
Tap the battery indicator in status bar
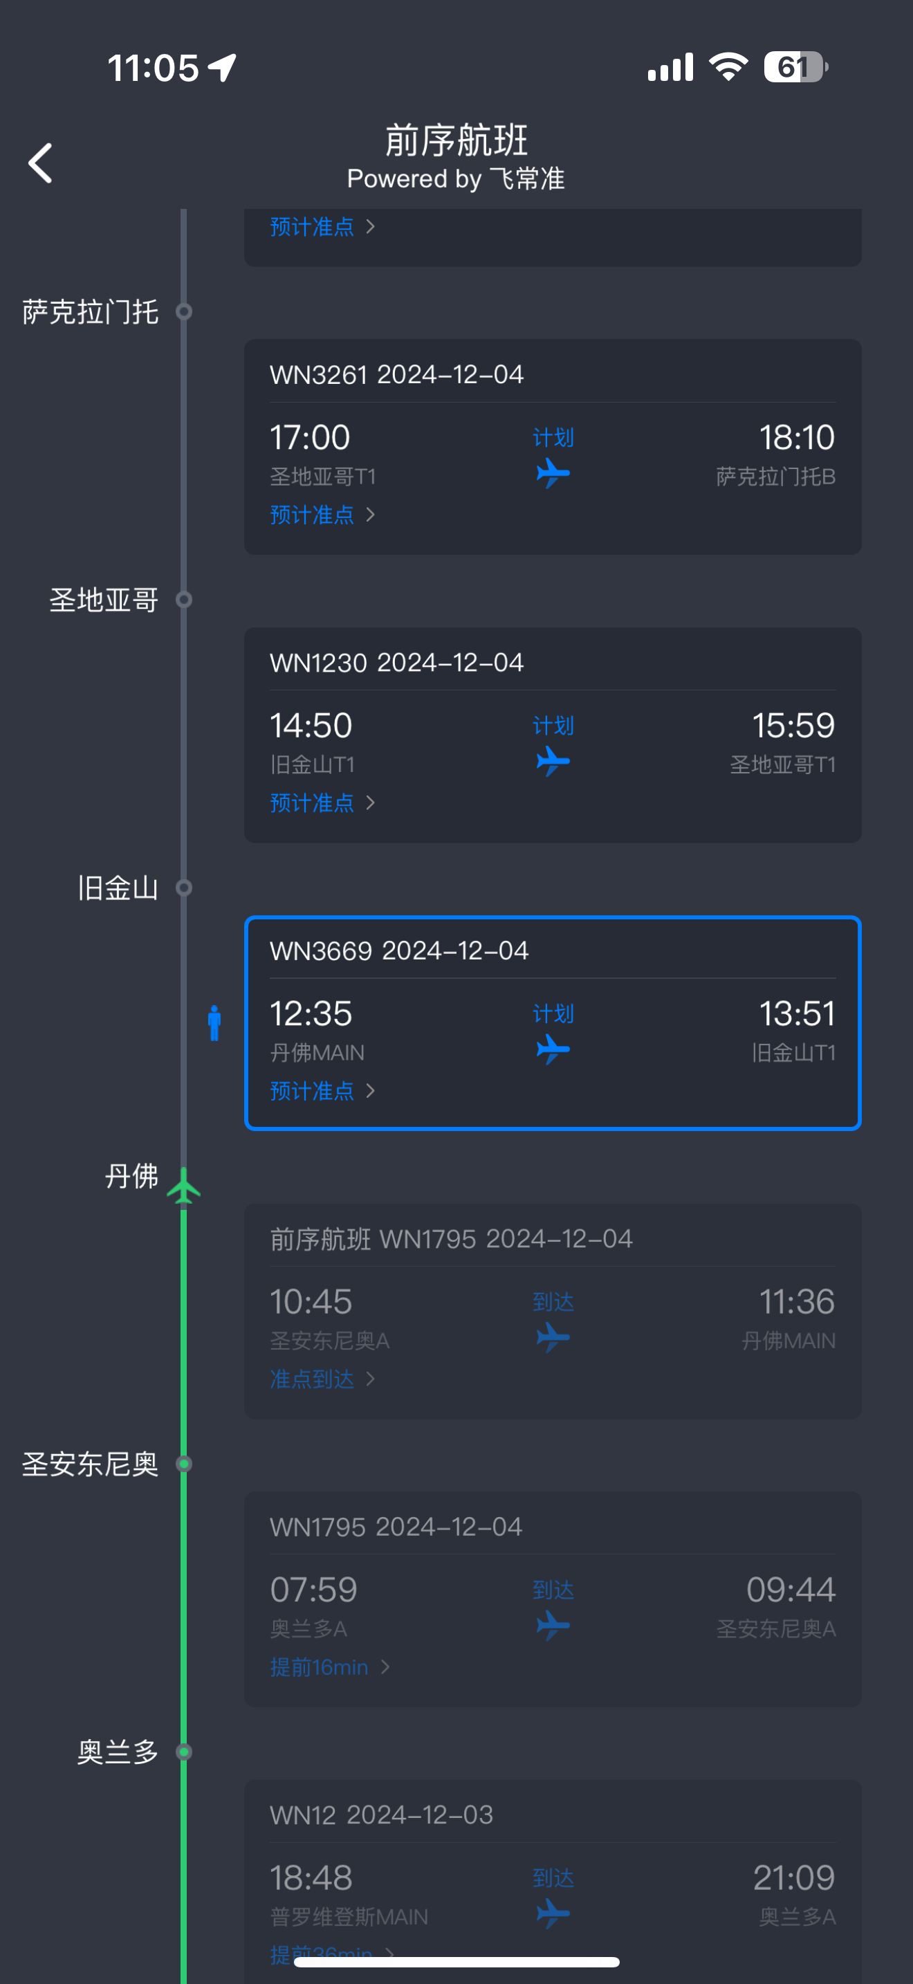[795, 67]
